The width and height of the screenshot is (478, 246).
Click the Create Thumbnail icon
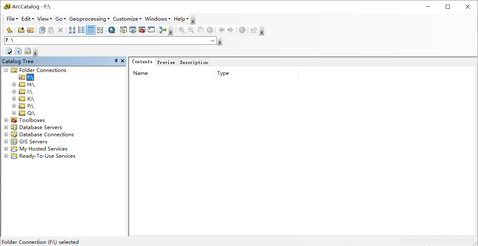(x=254, y=30)
